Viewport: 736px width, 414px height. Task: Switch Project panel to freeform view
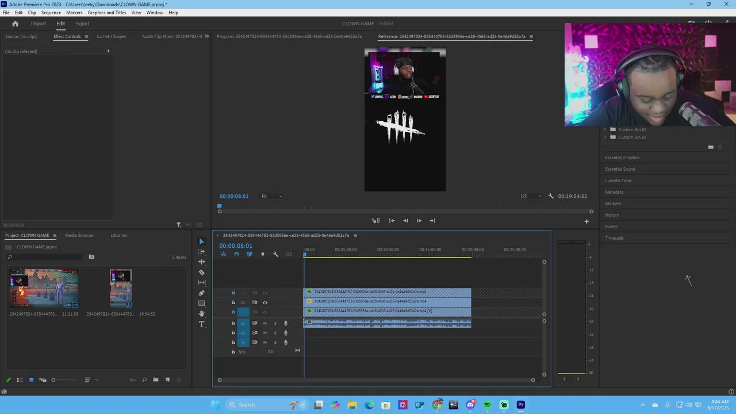point(43,379)
